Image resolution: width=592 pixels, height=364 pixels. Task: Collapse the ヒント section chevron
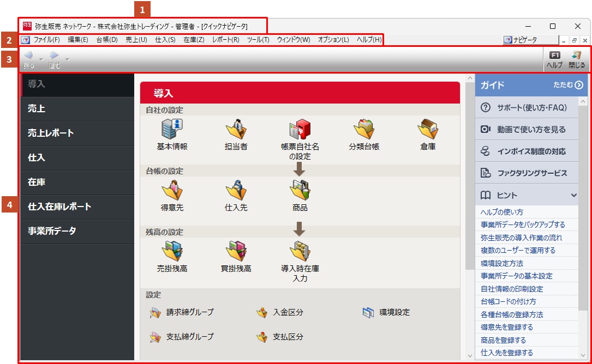573,195
